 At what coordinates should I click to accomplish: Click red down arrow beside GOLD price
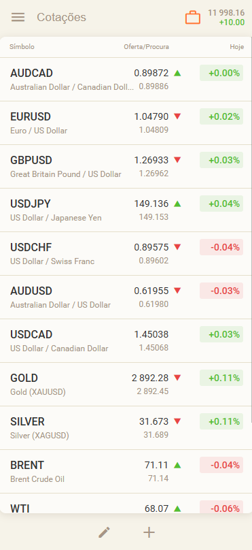[177, 378]
